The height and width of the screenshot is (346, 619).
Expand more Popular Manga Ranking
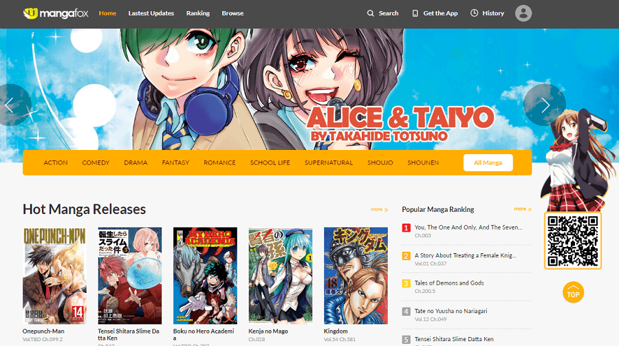coord(522,209)
